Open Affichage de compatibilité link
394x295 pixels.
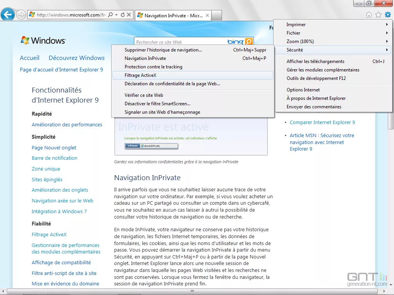[x=61, y=263]
